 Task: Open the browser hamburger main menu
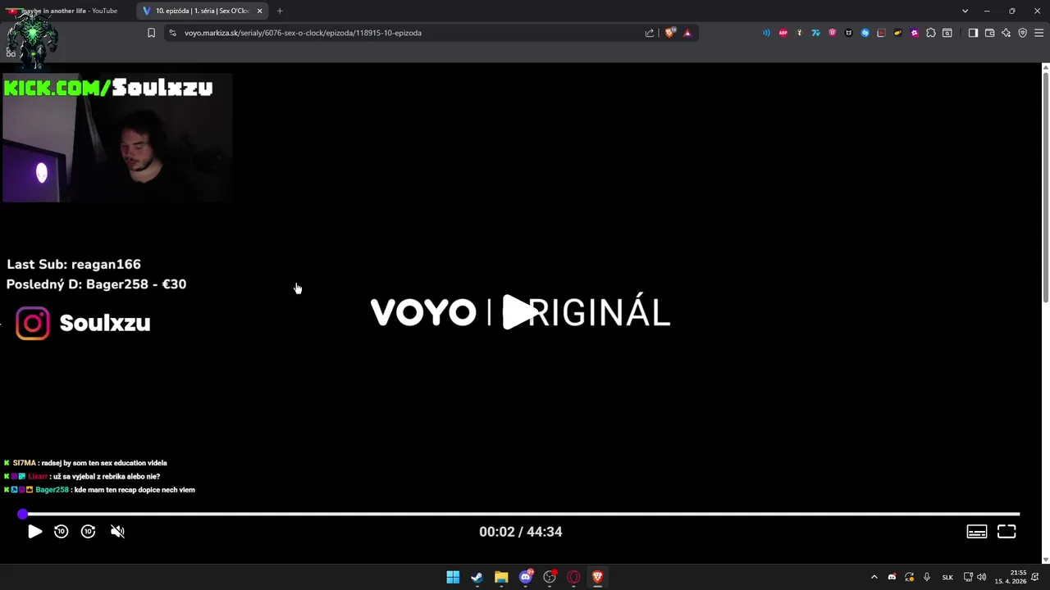(x=1039, y=33)
